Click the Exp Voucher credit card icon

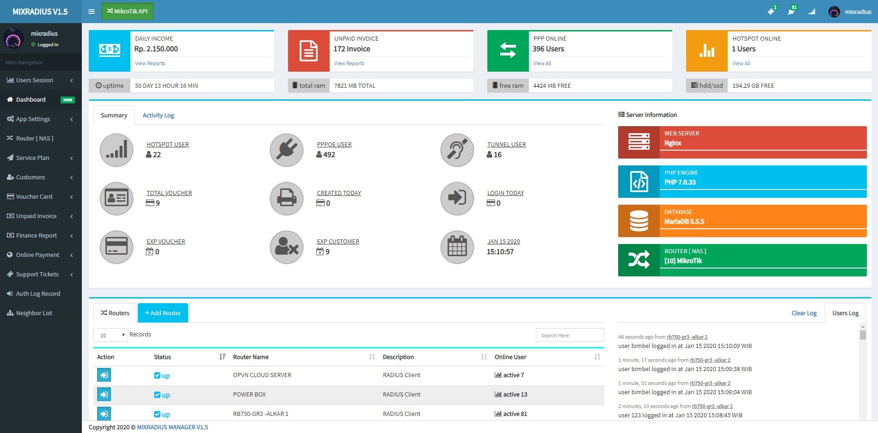click(x=117, y=247)
